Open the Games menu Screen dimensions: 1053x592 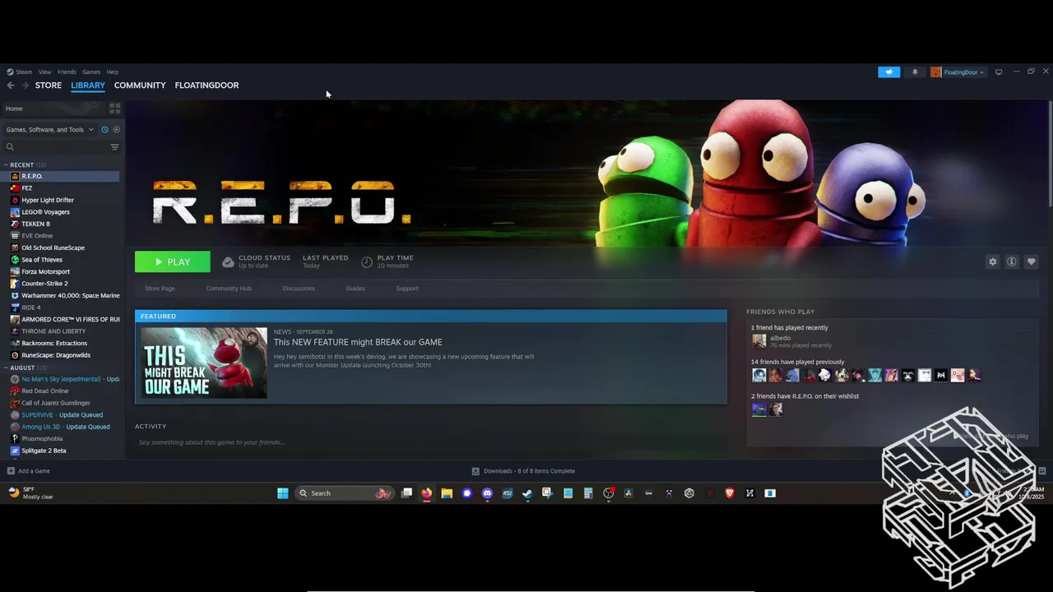point(91,72)
